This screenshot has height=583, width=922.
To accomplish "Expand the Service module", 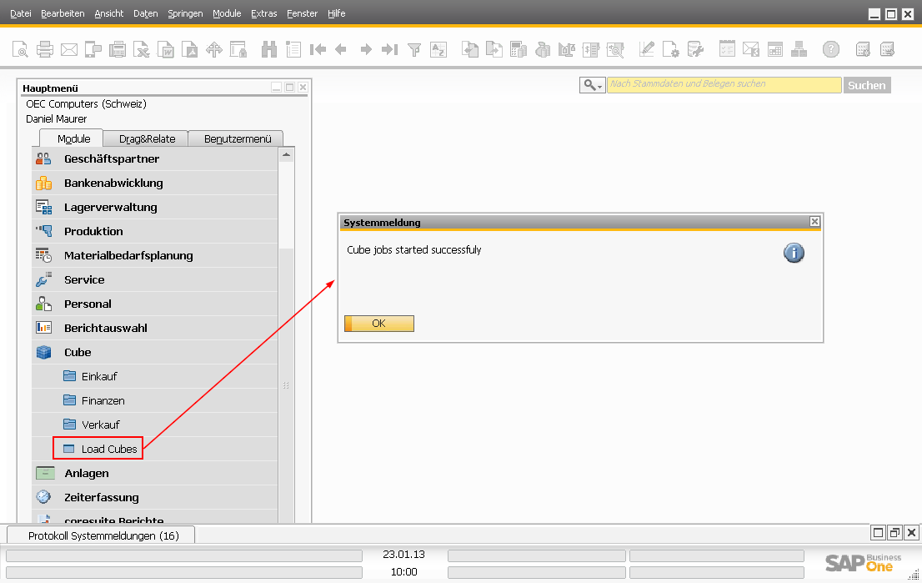I will 155,279.
